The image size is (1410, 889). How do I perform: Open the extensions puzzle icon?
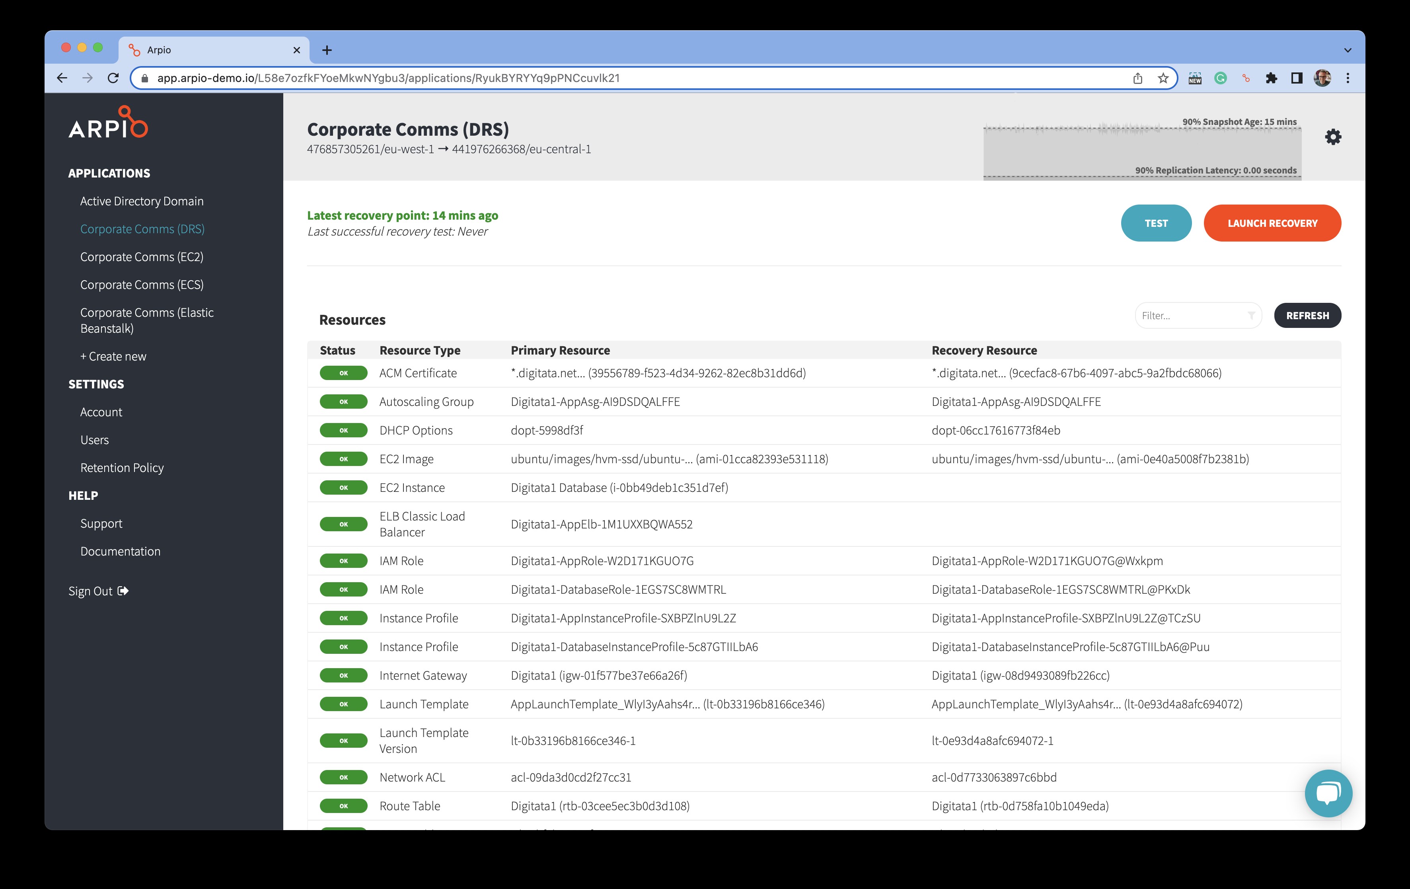pyautogui.click(x=1271, y=78)
